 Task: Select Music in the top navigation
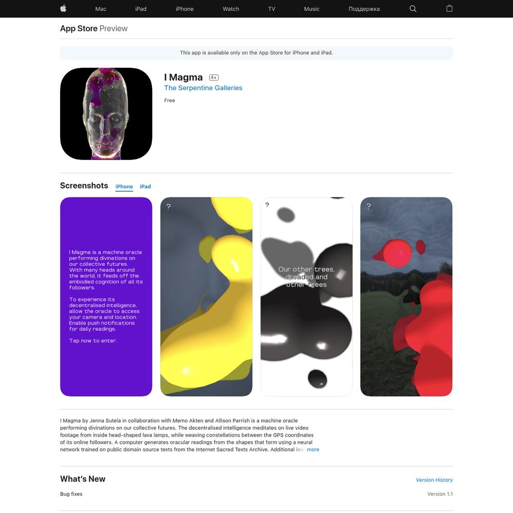pyautogui.click(x=311, y=9)
